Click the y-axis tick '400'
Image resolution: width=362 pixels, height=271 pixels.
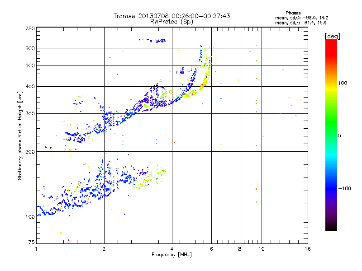click(x=30, y=86)
